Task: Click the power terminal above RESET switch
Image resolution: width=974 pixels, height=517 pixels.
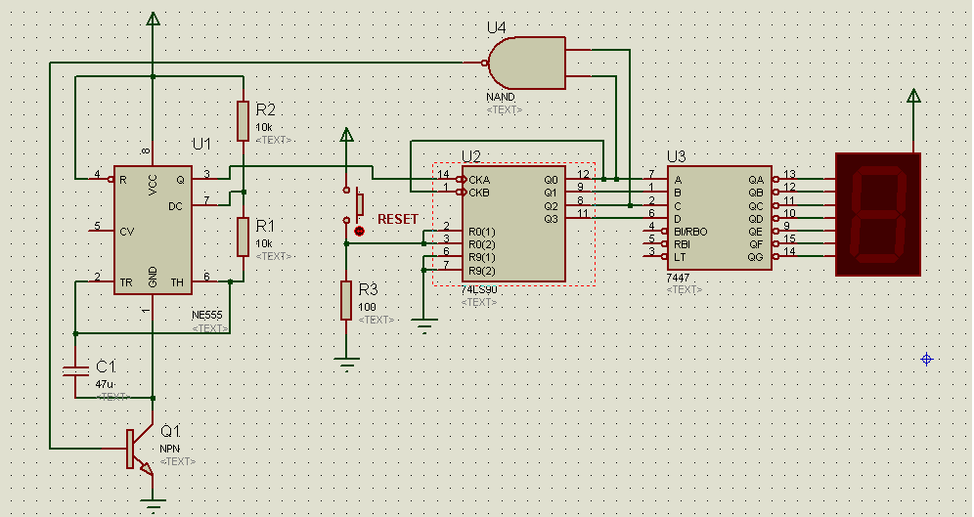Action: (x=346, y=135)
